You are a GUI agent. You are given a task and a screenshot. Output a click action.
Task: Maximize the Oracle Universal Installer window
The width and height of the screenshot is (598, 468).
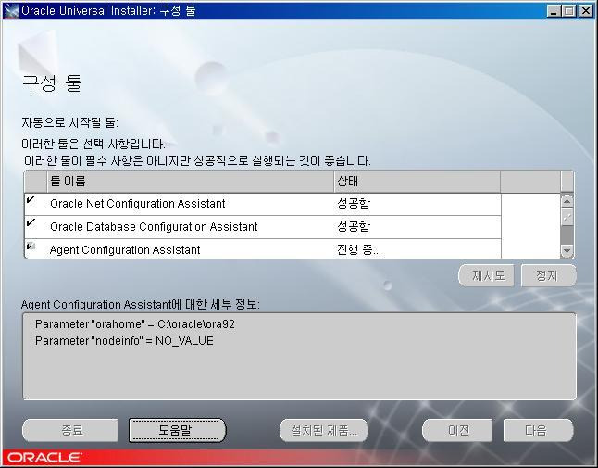(568, 11)
